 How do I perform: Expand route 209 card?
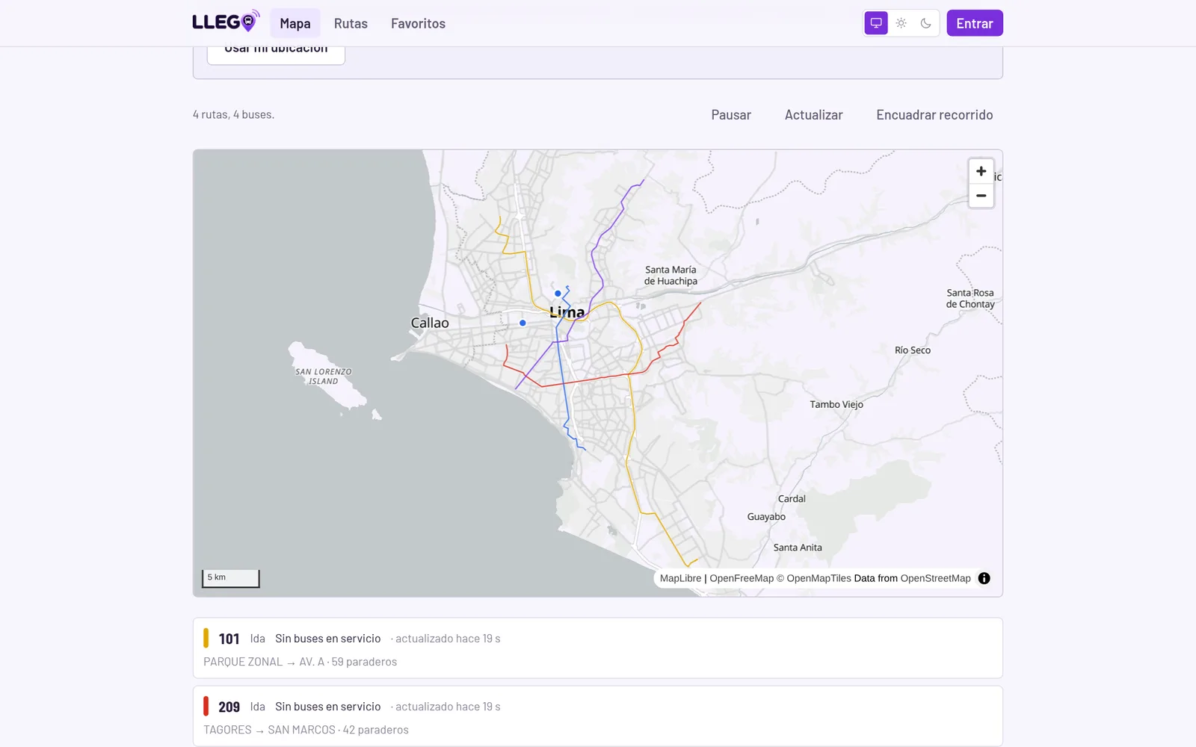point(598,716)
